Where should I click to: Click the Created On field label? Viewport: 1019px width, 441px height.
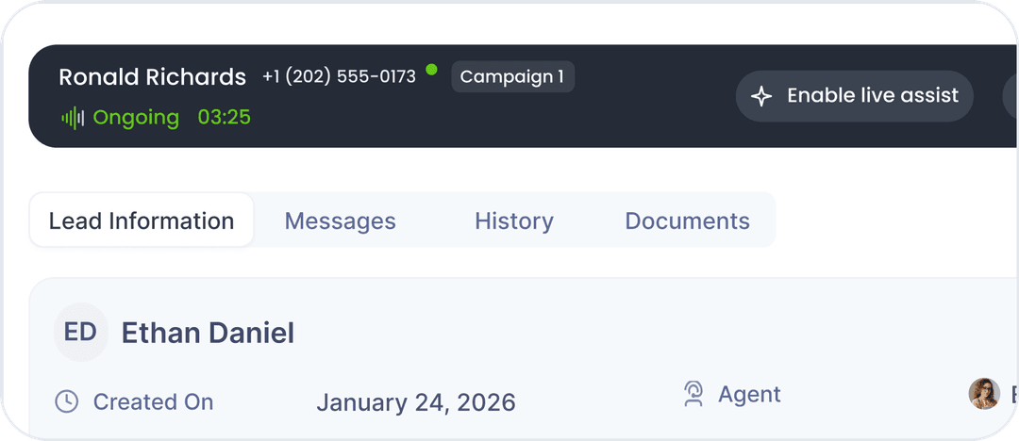(x=153, y=402)
